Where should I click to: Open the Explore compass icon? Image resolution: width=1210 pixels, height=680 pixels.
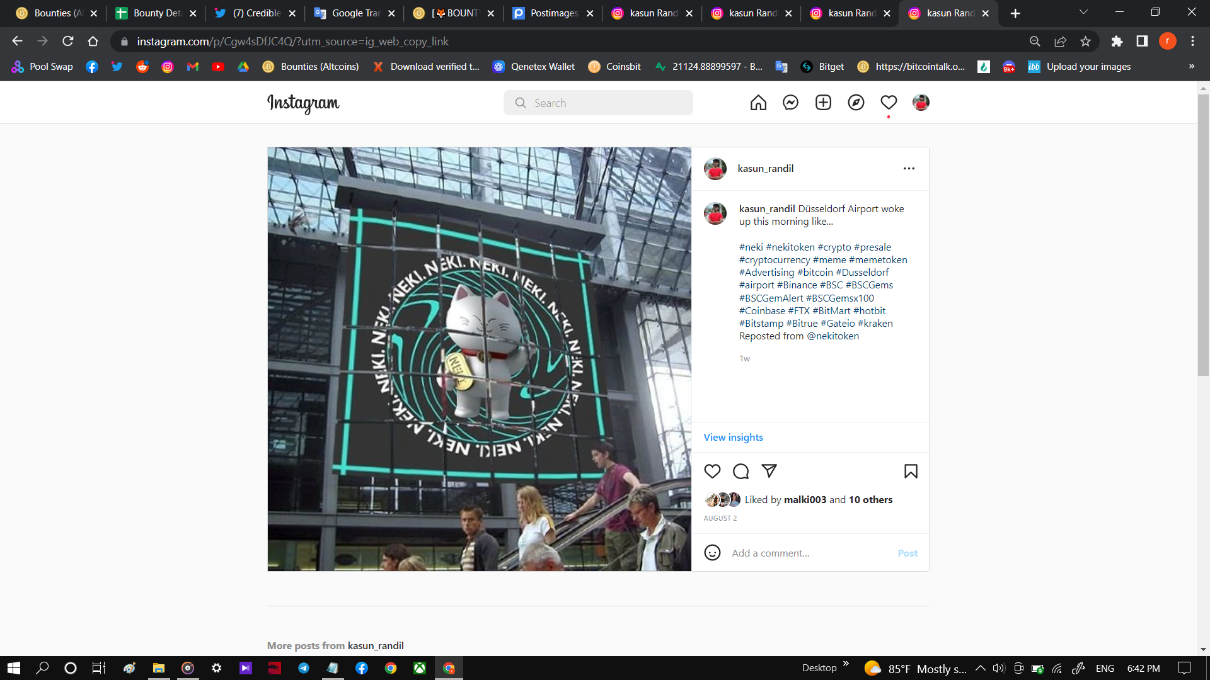tap(856, 103)
